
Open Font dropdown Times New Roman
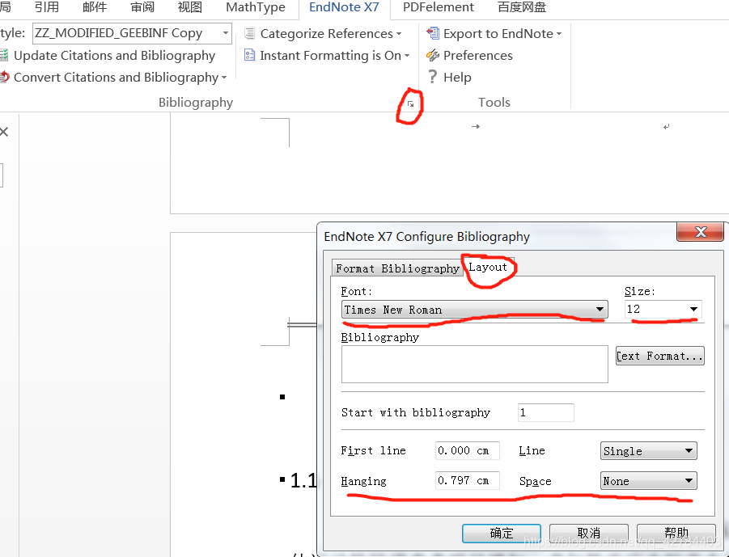click(475, 310)
